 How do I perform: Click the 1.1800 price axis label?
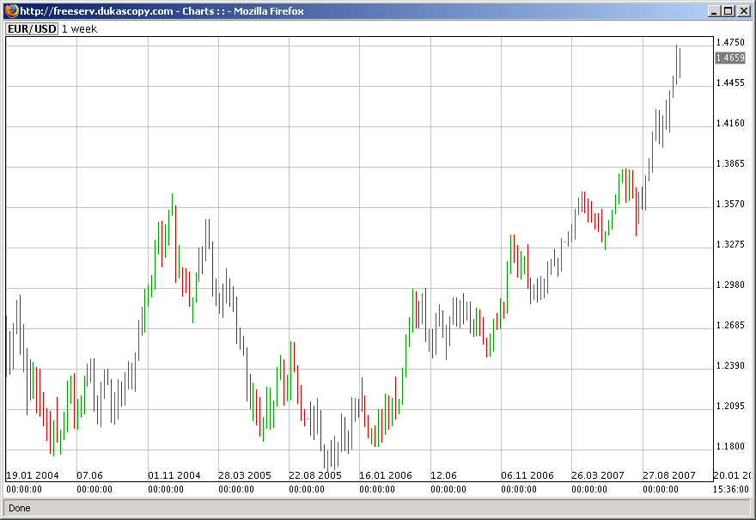pos(730,446)
